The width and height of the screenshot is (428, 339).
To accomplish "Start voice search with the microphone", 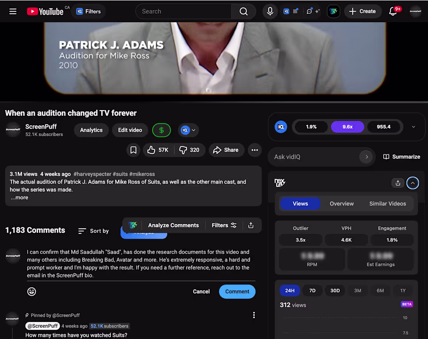I will pos(270,11).
